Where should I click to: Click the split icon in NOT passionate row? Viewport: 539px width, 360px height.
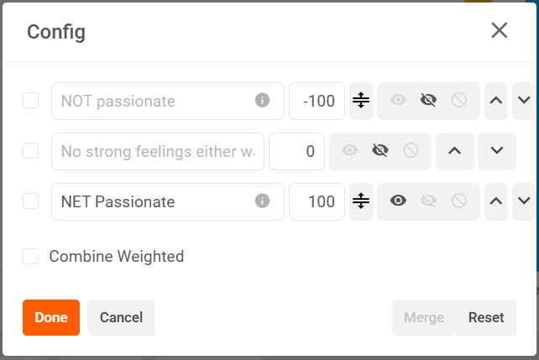(x=361, y=101)
